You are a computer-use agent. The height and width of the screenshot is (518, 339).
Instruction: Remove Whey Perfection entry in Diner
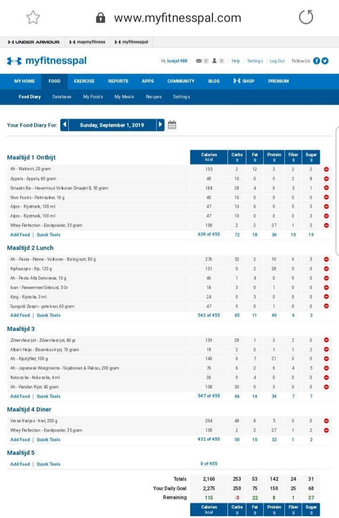coord(326,430)
